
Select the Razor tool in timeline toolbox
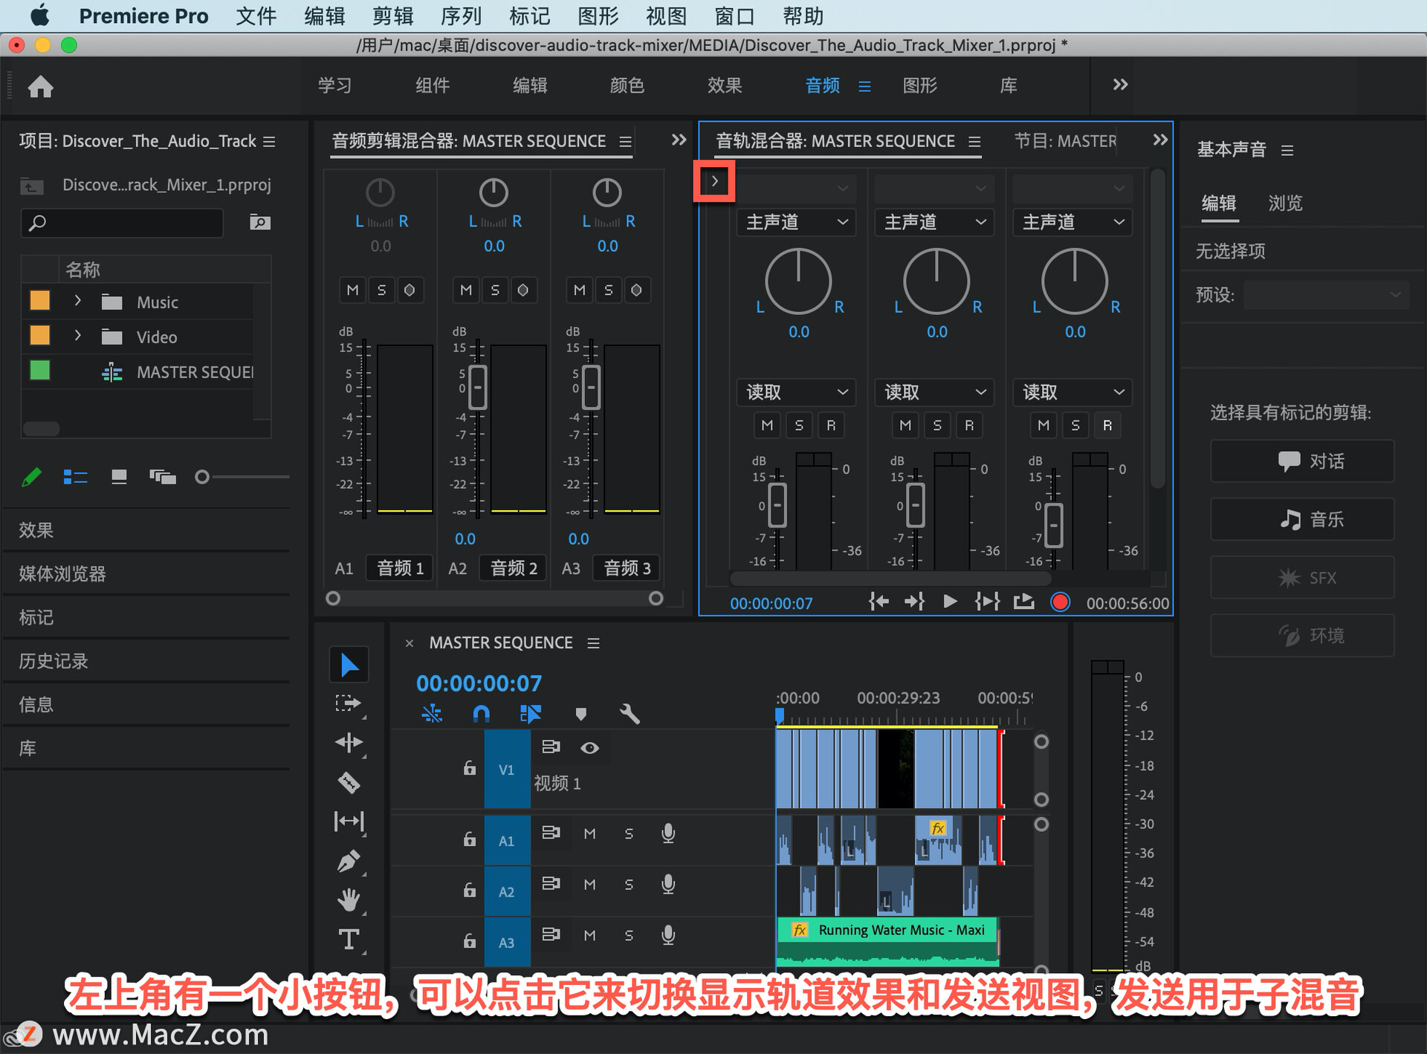point(349,782)
